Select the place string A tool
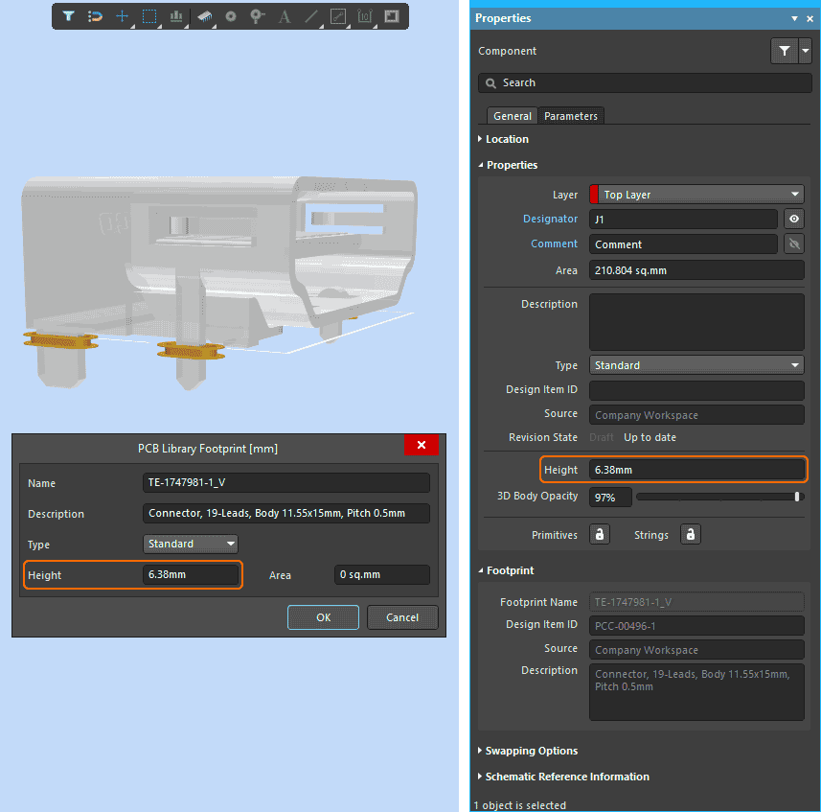 (x=285, y=16)
